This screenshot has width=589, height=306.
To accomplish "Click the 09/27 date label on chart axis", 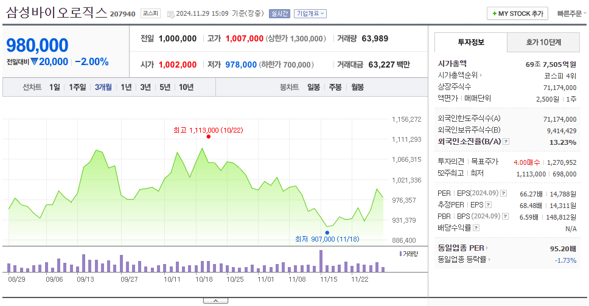I will point(129,279).
